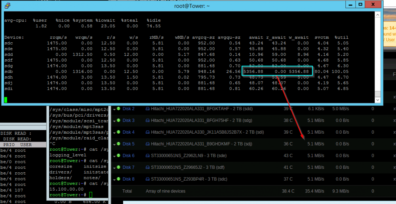This screenshot has width=396, height=204.
Task: Click 'Array of nine devices' total text
Action: [x=166, y=191]
